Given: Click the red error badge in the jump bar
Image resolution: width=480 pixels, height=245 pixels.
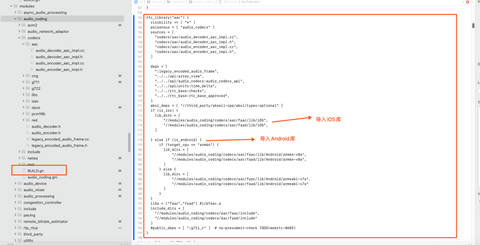Looking at the screenshot, I should [x=468, y=2].
